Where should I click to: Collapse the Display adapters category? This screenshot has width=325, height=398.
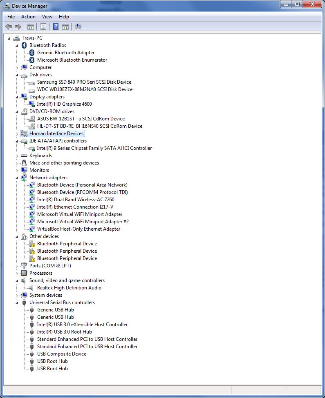(17, 97)
